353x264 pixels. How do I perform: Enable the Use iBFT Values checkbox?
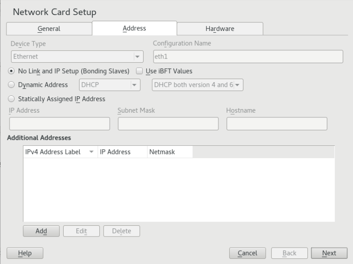[139, 71]
